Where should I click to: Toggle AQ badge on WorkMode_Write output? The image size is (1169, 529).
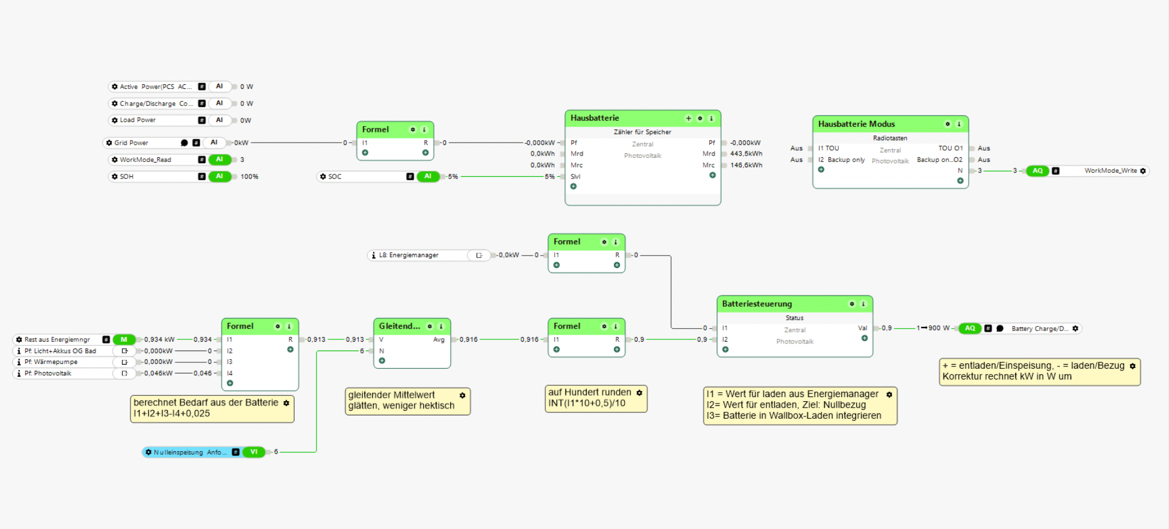coord(1038,171)
